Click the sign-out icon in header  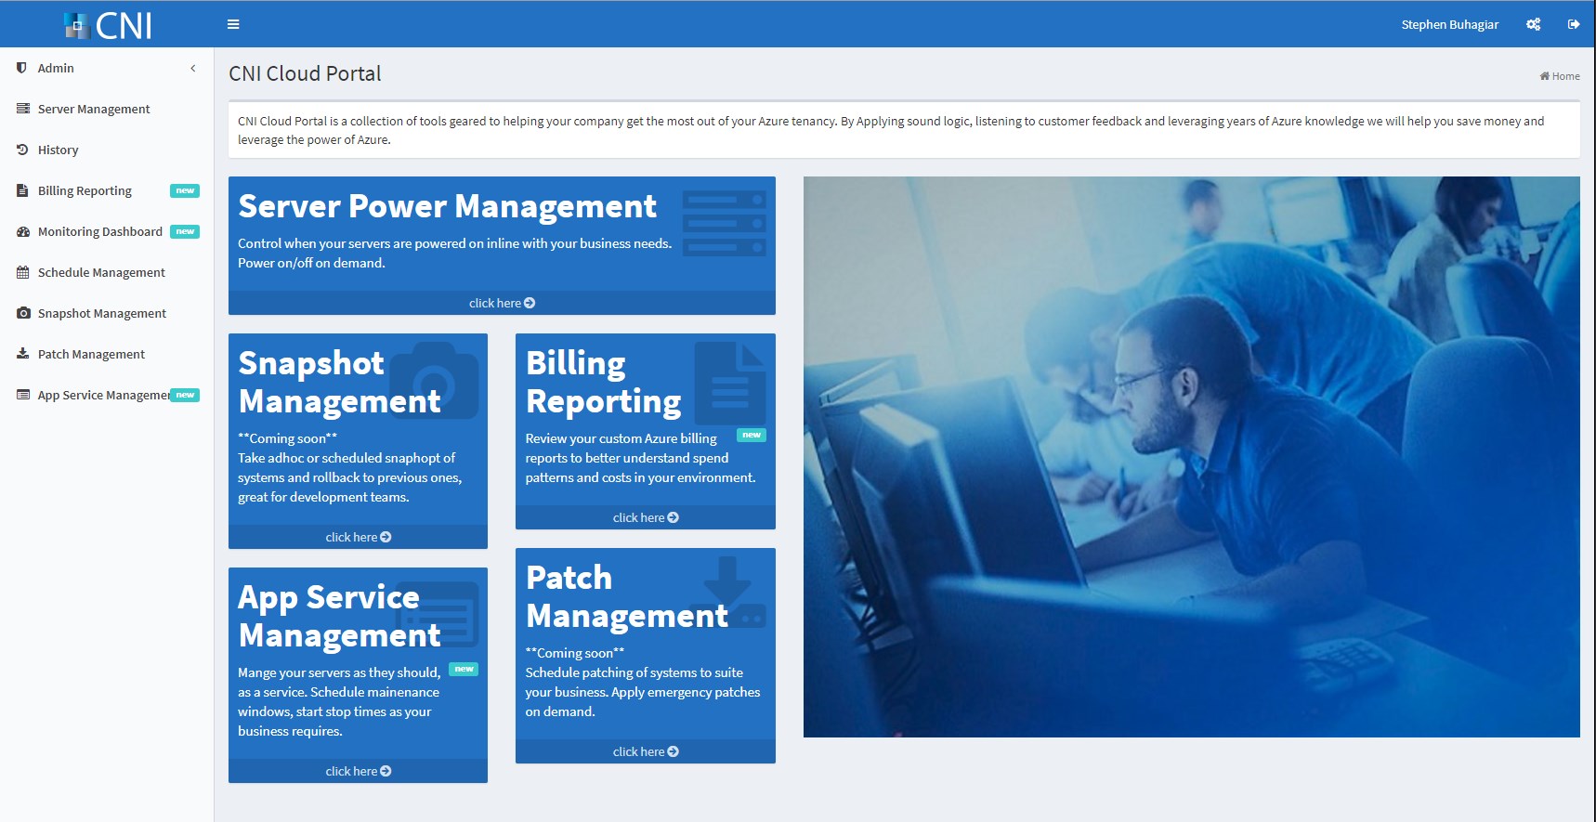point(1574,24)
